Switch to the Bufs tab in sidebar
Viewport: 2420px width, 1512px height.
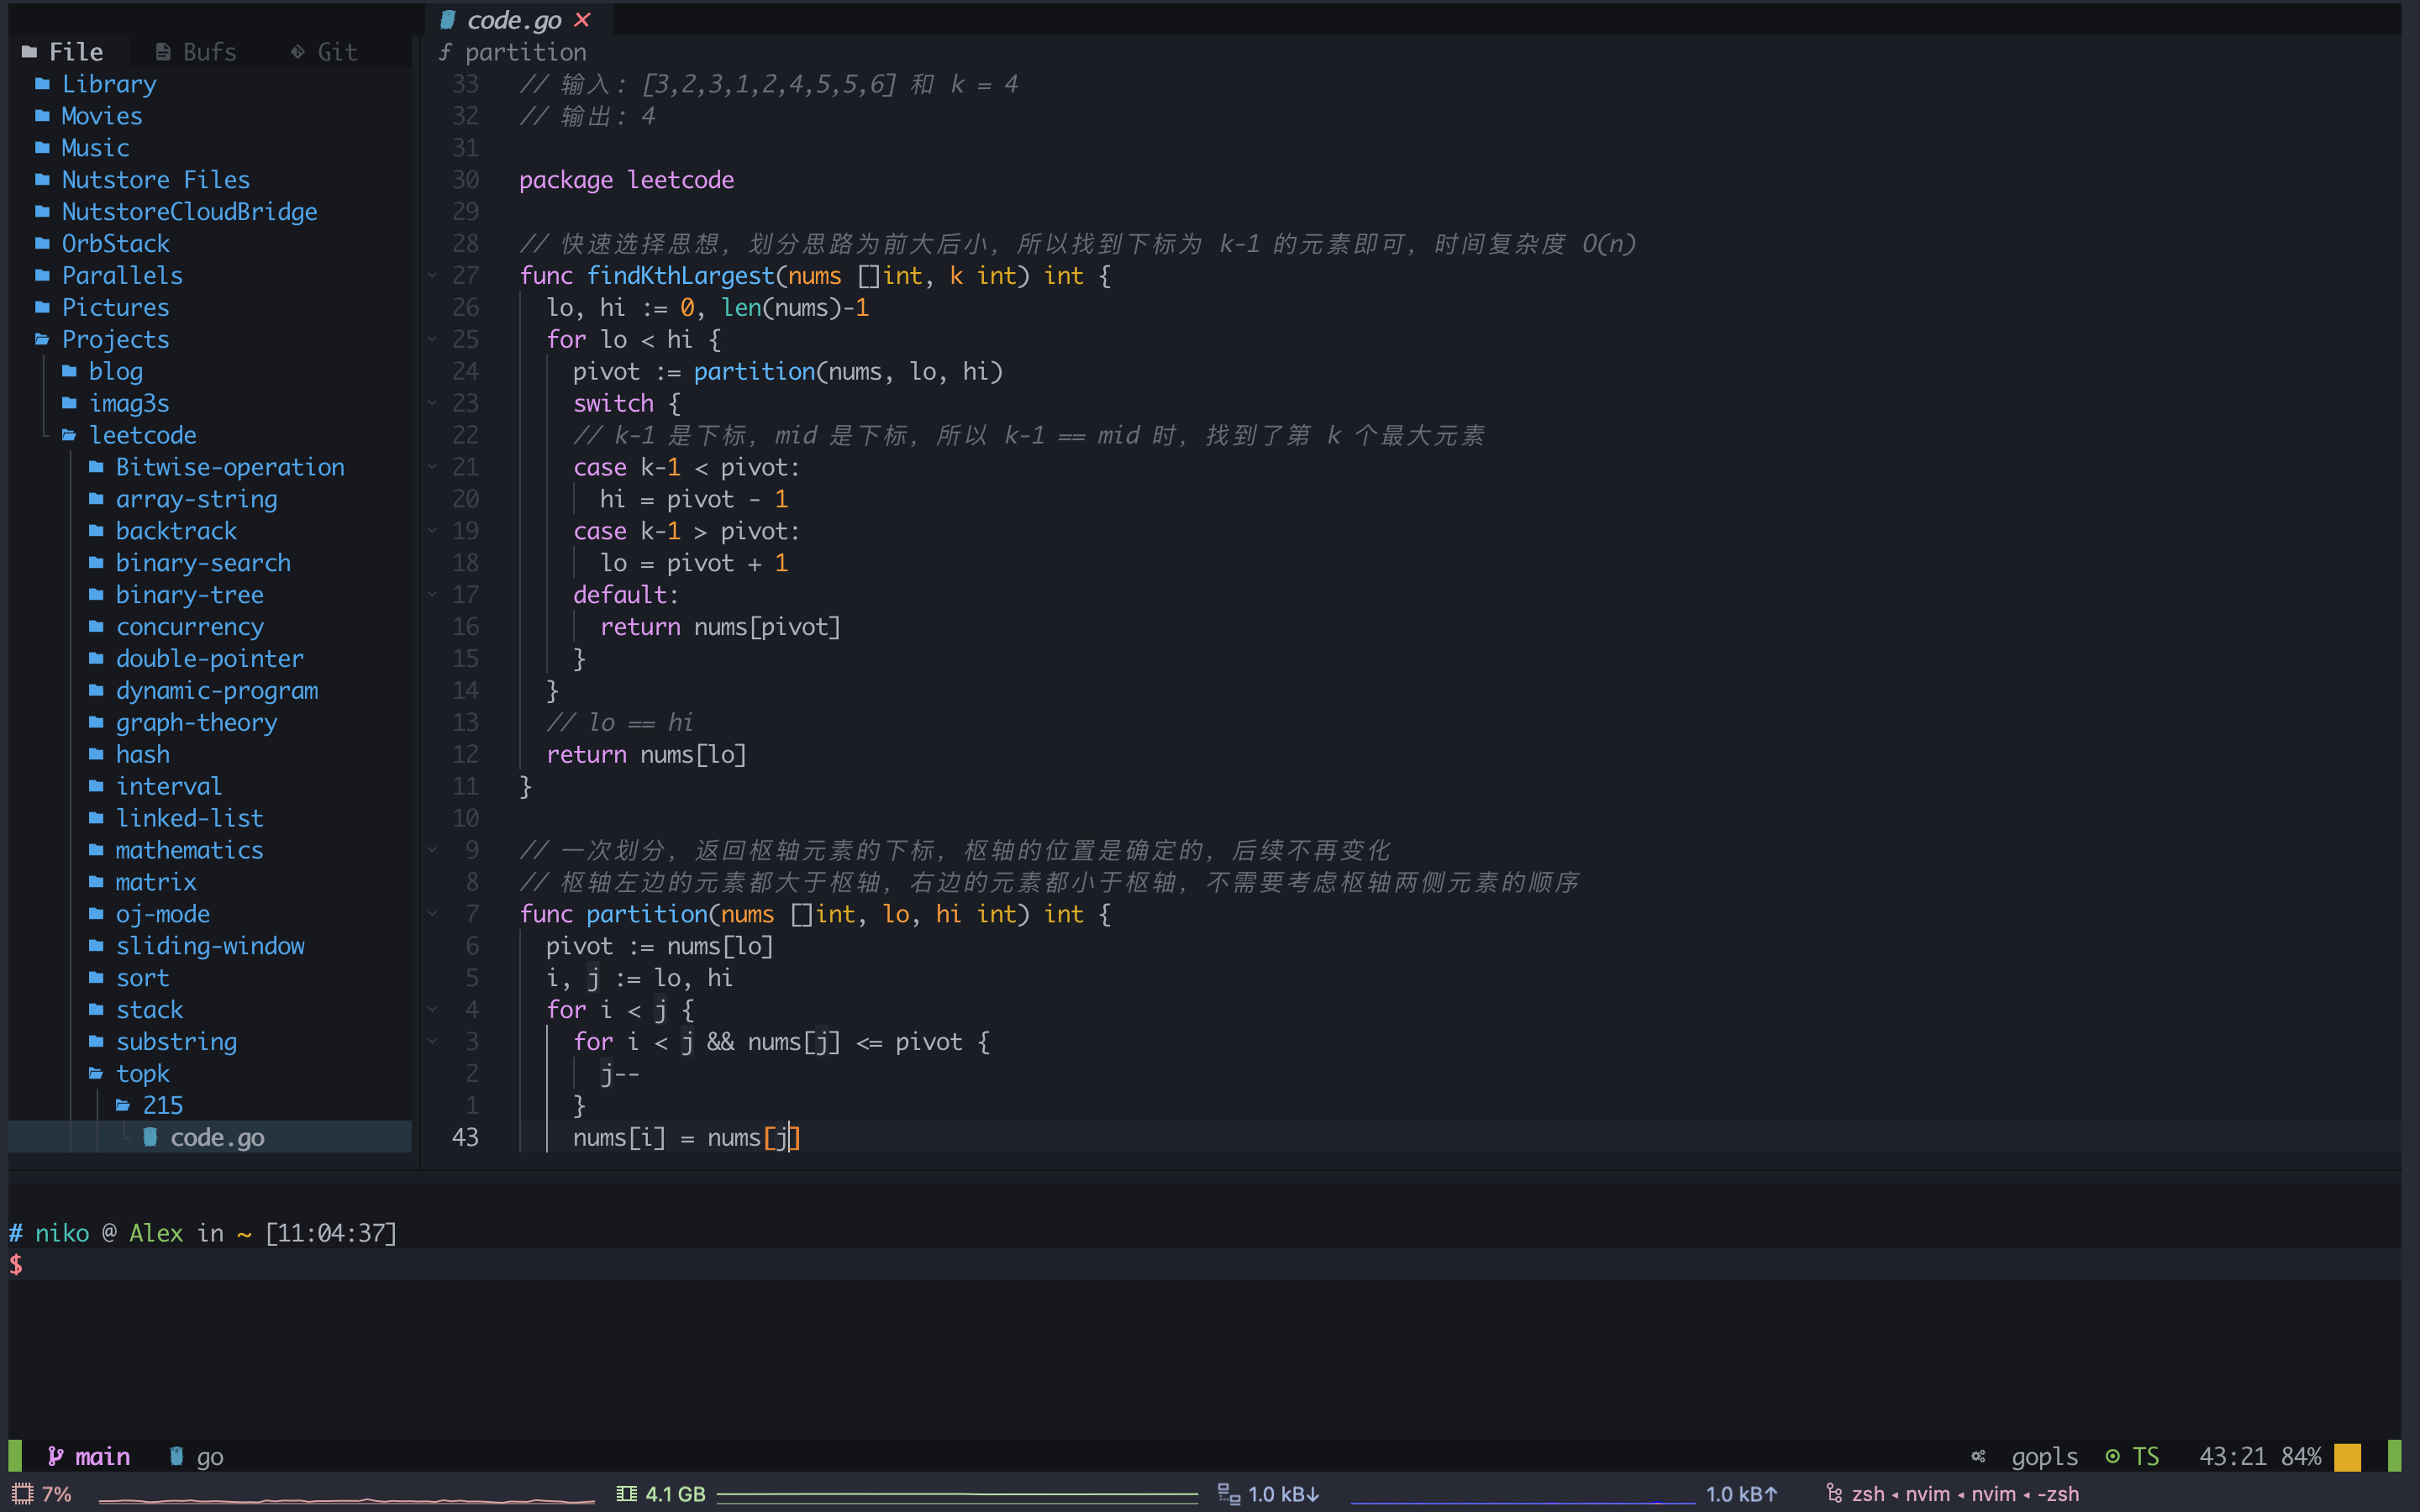(x=197, y=52)
